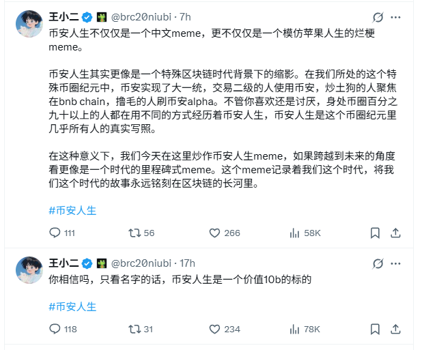Screen dimensions: 422x350
Task: Repost the tweet with 31 reposts
Action: point(135,329)
